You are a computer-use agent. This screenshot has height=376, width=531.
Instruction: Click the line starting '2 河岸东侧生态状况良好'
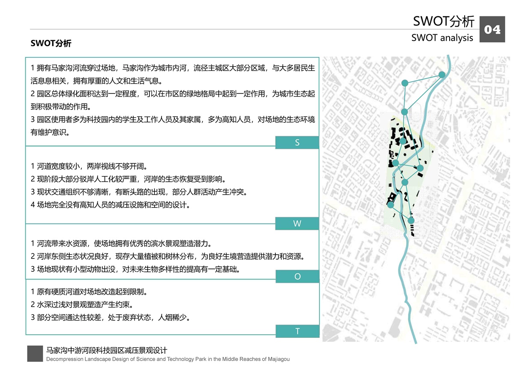(x=167, y=256)
